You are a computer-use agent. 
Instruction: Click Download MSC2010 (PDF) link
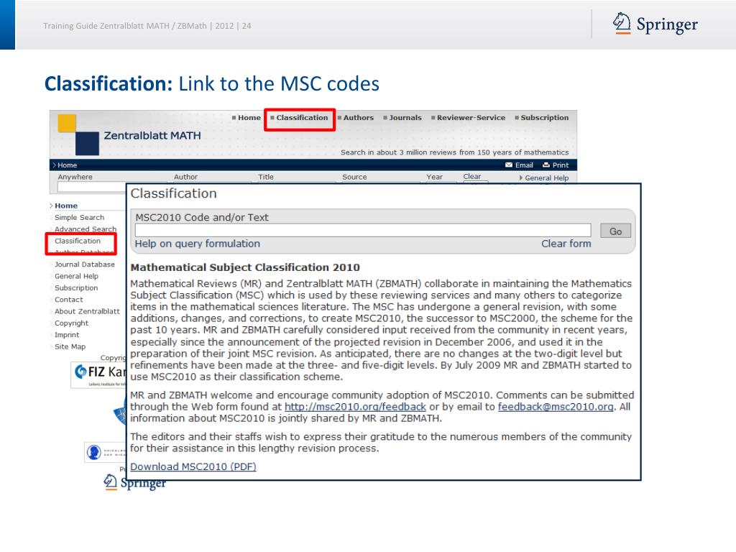pos(193,466)
